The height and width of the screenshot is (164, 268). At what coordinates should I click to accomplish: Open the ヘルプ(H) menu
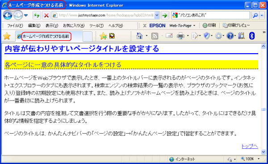pos(116,25)
